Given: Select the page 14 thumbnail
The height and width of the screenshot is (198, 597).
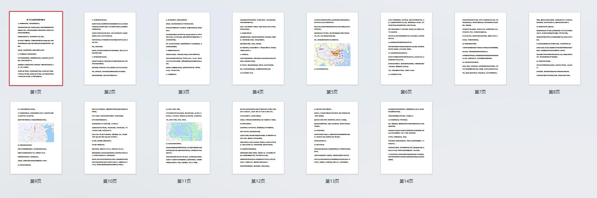Looking at the screenshot, I should click(x=406, y=138).
